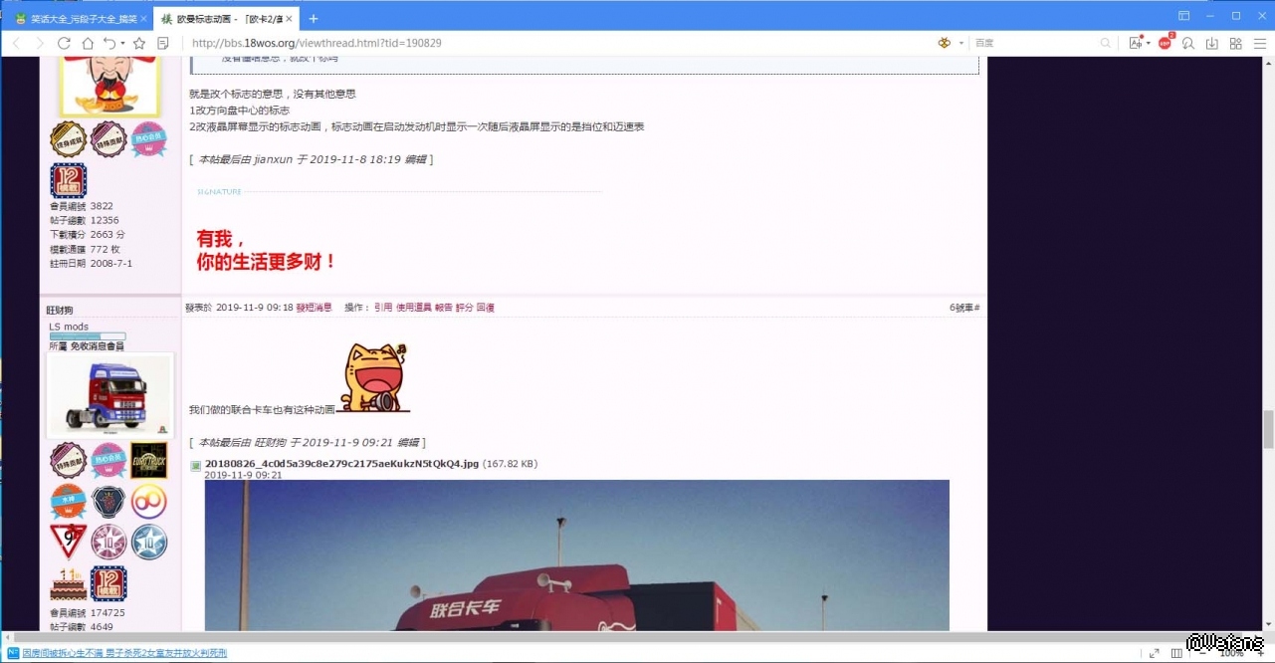Click 評分 to rate the post

point(465,308)
